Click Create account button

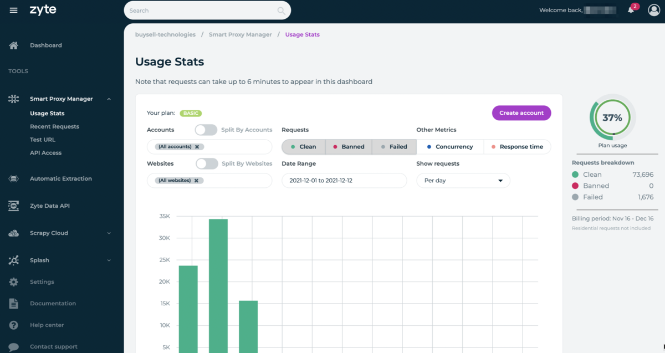pos(521,113)
